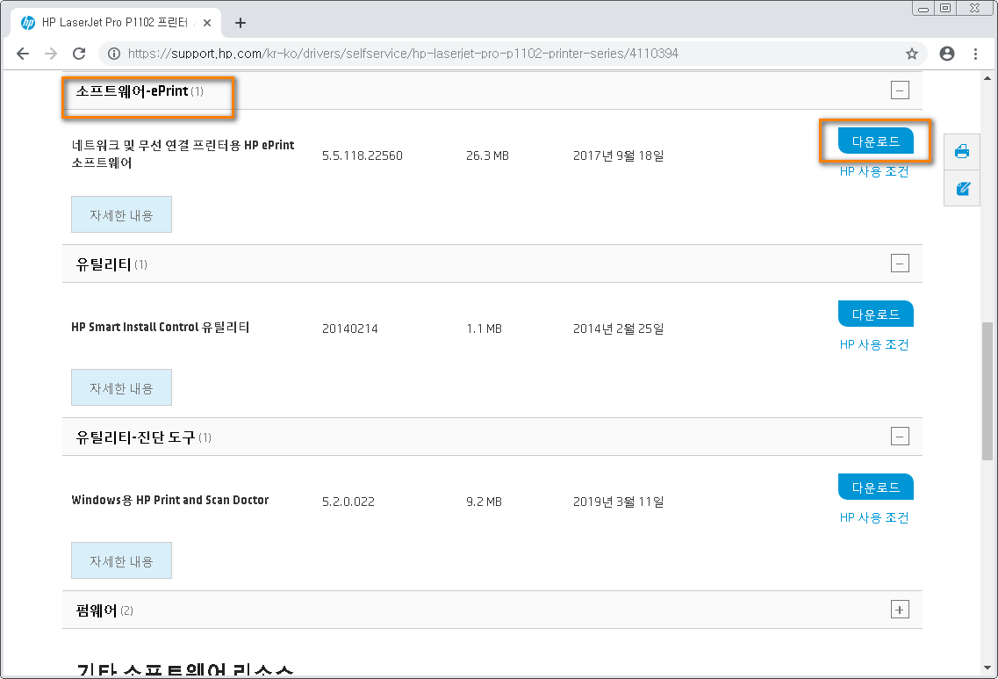998x679 pixels.
Task: Click version number 5.2.0.022
Action: pyautogui.click(x=348, y=502)
